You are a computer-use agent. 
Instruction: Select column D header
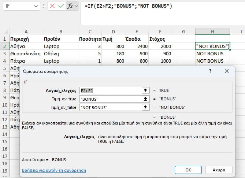pyautogui.click(x=113, y=32)
